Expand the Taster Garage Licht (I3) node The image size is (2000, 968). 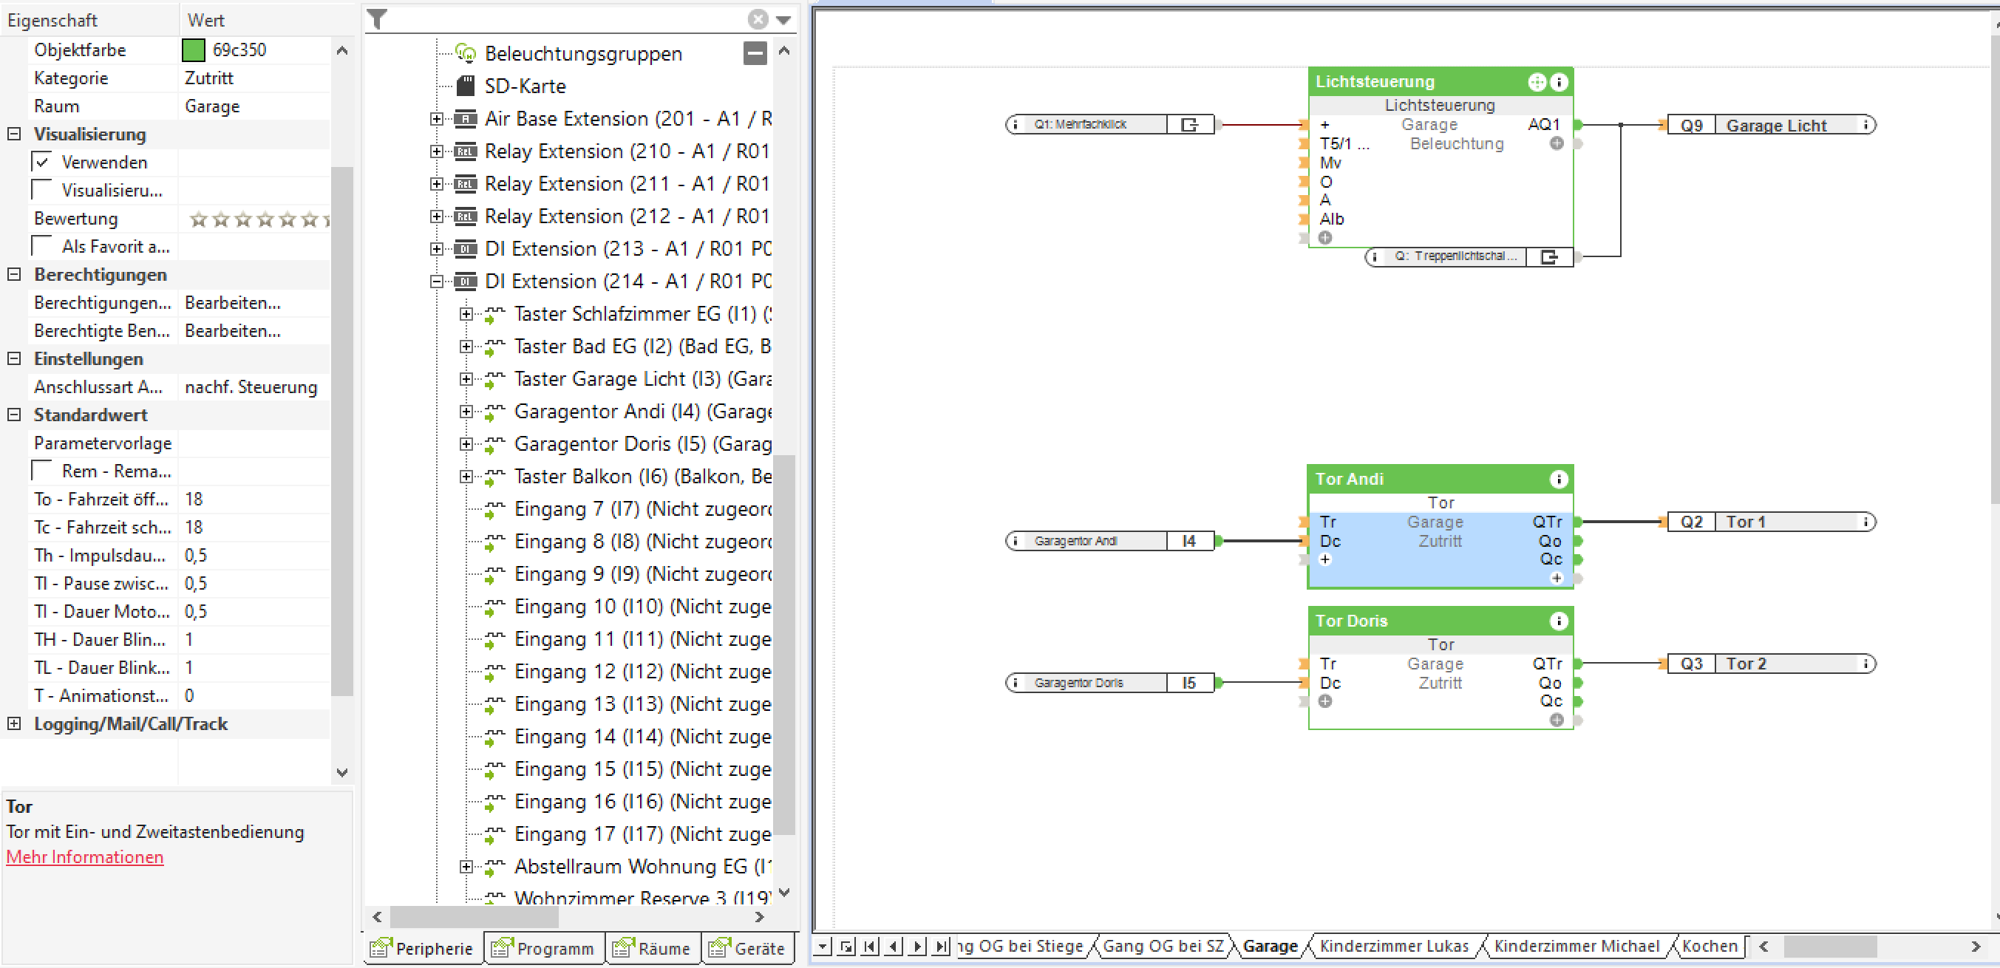click(x=466, y=379)
